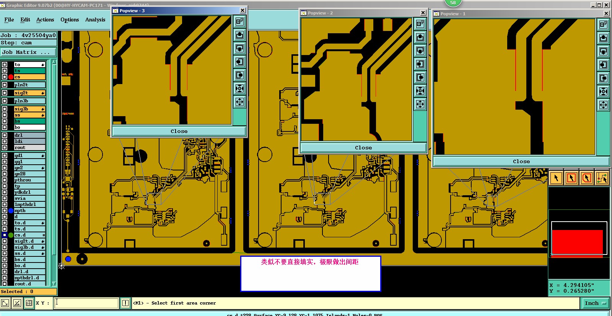Open the Analysis menu
The height and width of the screenshot is (316, 612).
coord(95,19)
